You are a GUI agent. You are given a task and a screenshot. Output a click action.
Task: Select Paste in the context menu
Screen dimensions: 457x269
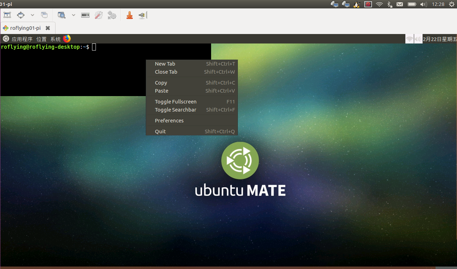192,91
